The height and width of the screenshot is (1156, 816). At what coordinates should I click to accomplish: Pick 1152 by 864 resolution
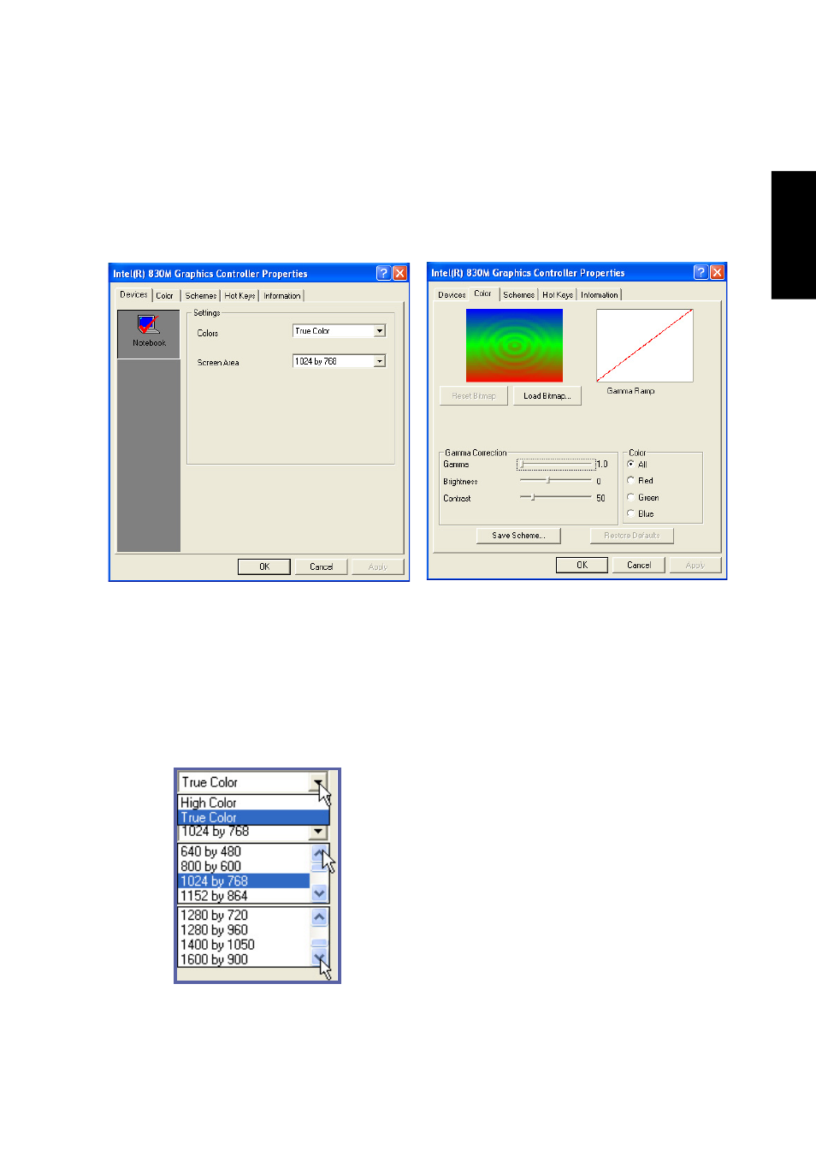point(244,896)
